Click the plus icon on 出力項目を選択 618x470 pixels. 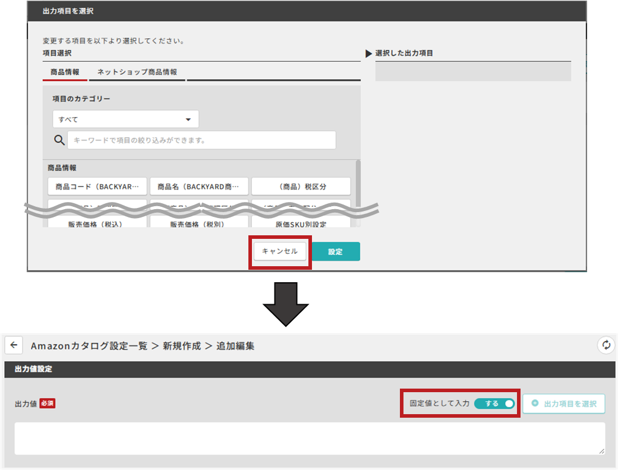pos(535,403)
